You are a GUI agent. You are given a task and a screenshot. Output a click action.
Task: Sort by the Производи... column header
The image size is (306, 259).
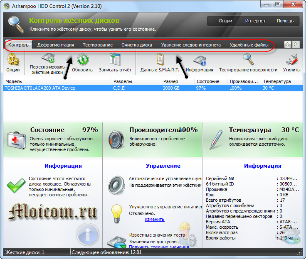[244, 81]
